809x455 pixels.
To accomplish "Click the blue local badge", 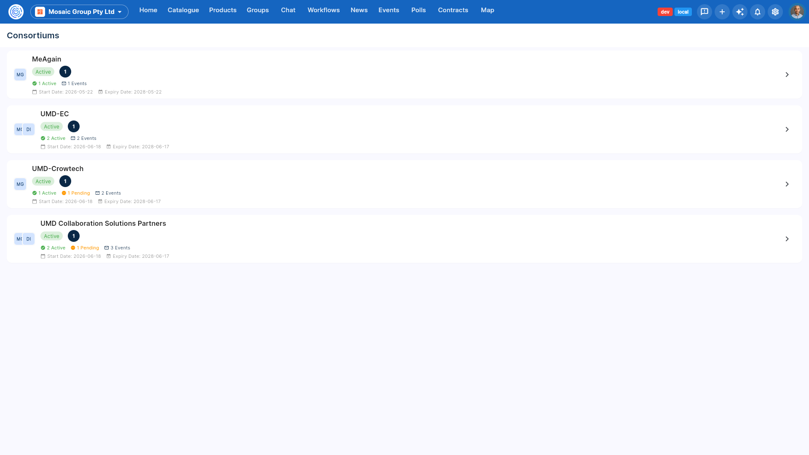I will (683, 12).
